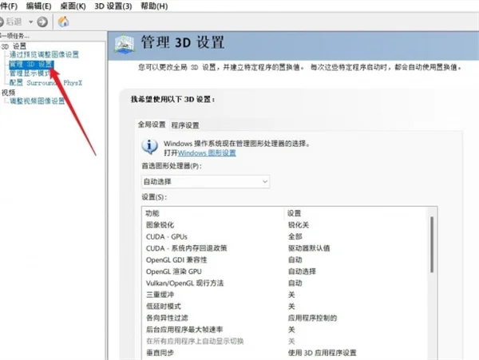
Task: Open the 帮助(H) menu
Action: [x=156, y=5]
